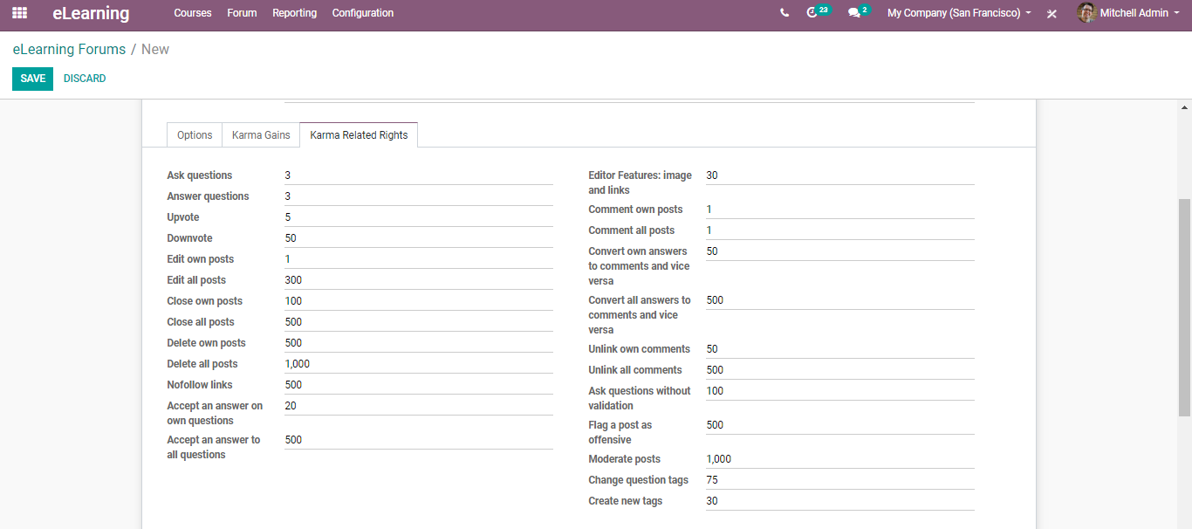
Task: Open the apps grid menu icon
Action: 19,13
